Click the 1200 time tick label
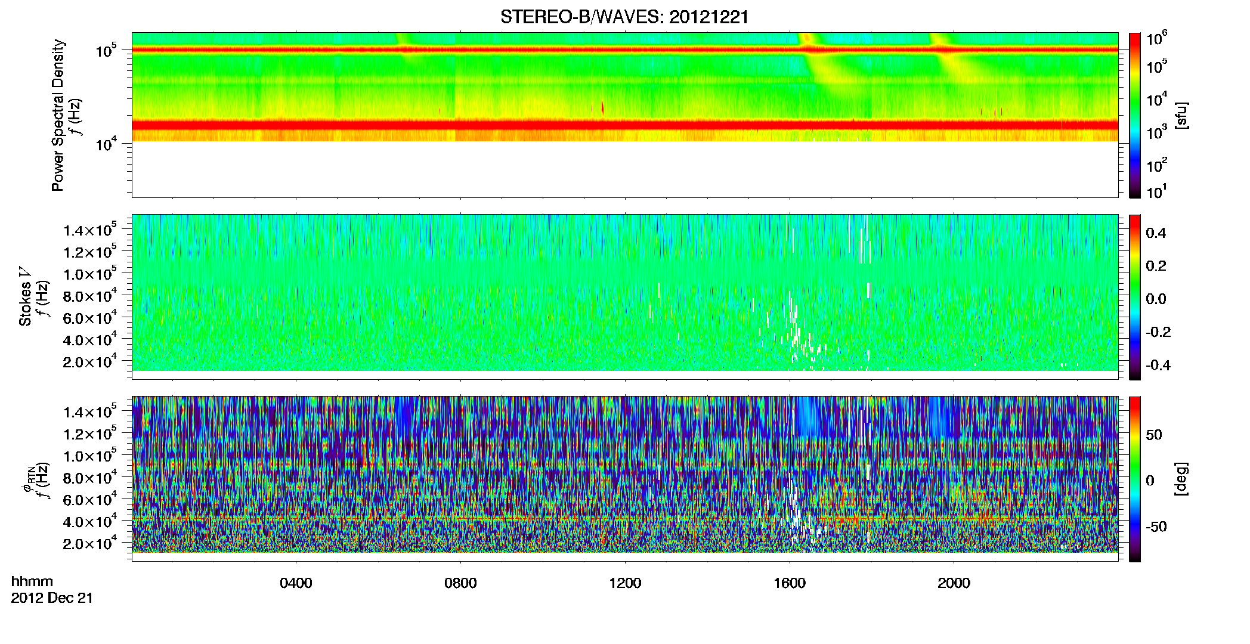The width and height of the screenshot is (1250, 644). 625,583
